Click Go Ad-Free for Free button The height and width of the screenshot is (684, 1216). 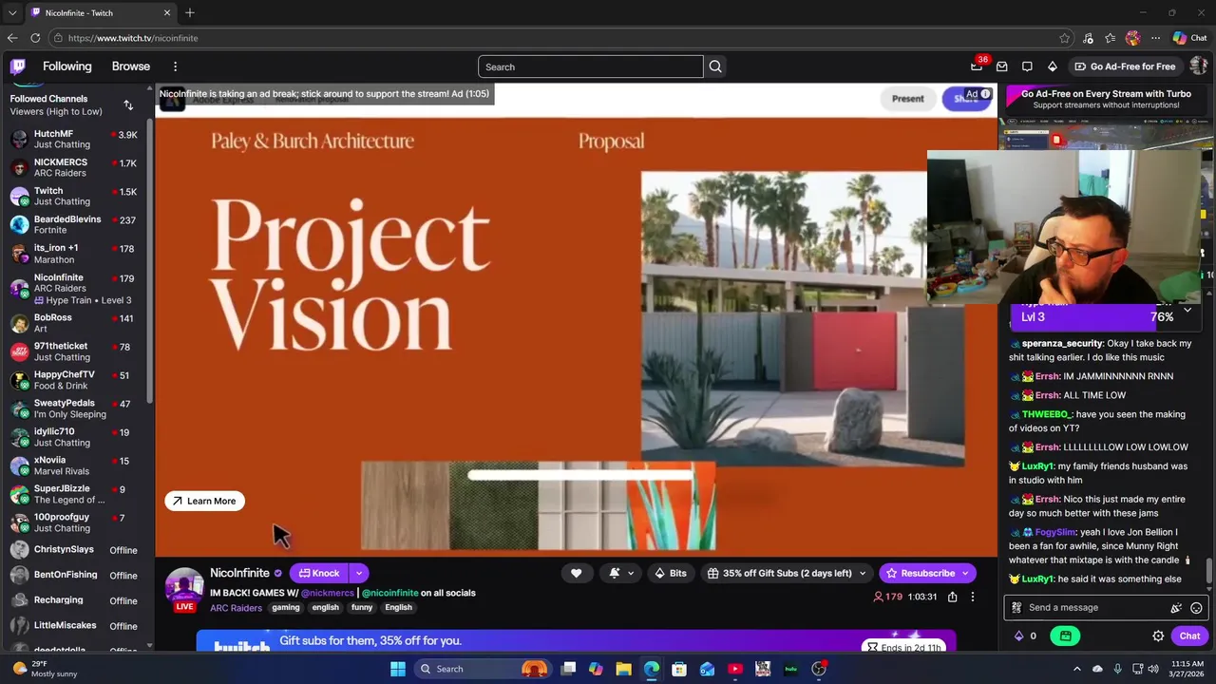pyautogui.click(x=1125, y=66)
